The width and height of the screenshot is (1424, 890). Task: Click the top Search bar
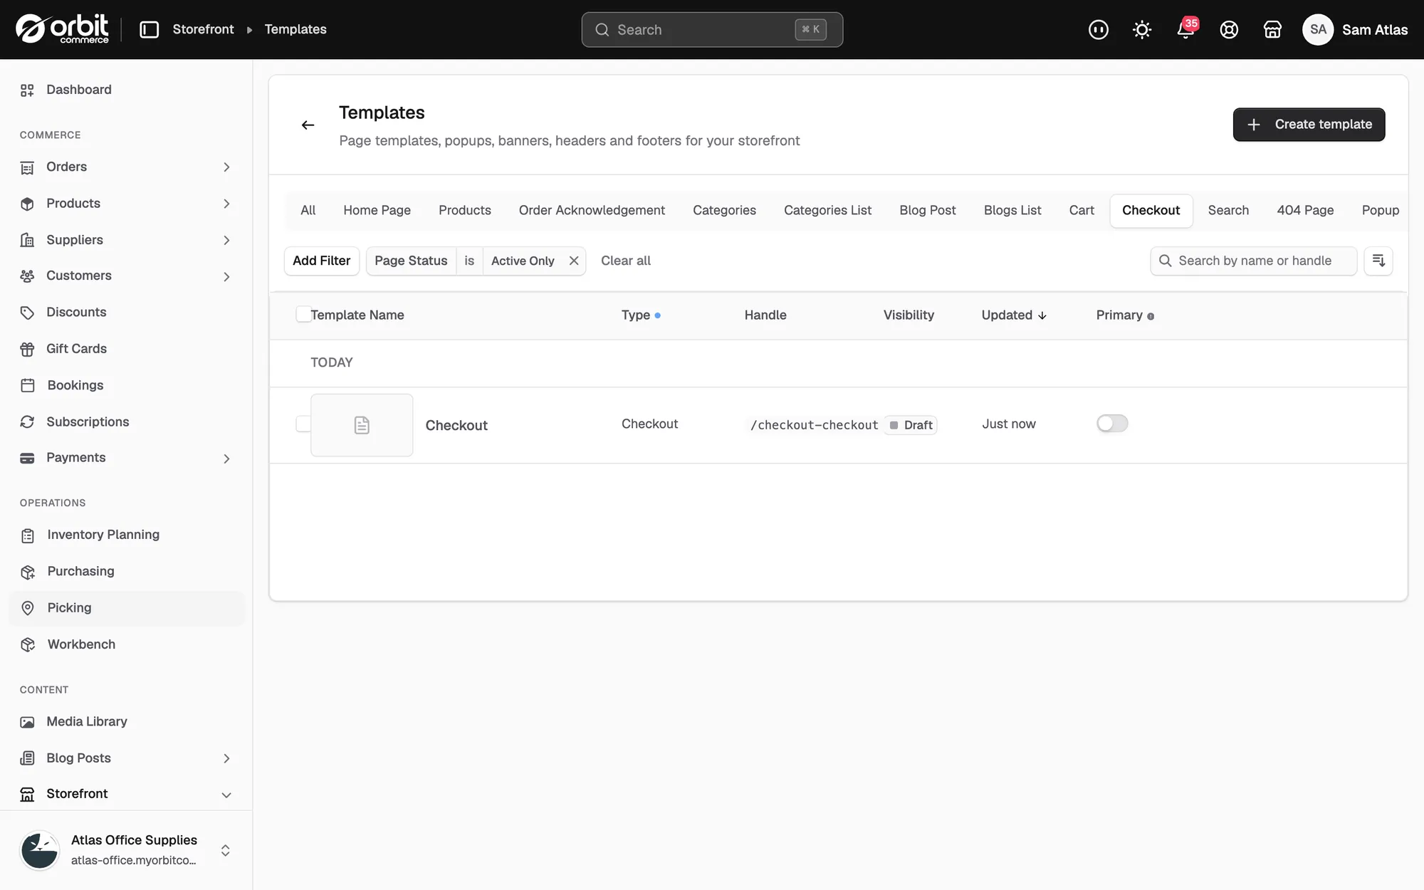click(x=712, y=30)
